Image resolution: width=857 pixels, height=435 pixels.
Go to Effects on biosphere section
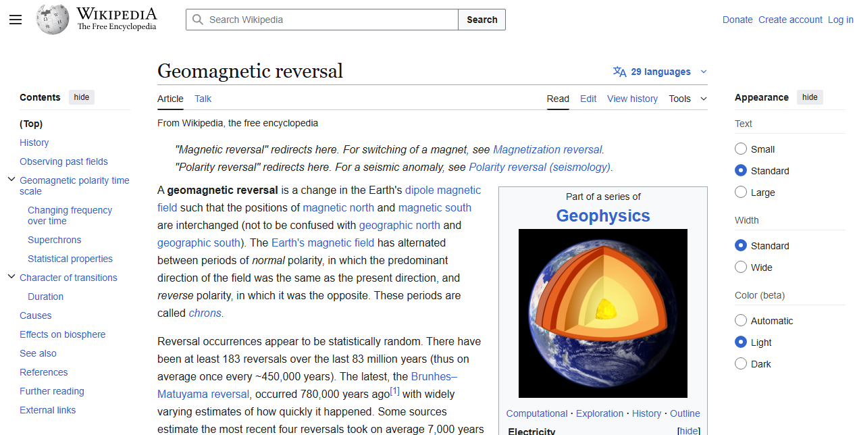(x=63, y=334)
